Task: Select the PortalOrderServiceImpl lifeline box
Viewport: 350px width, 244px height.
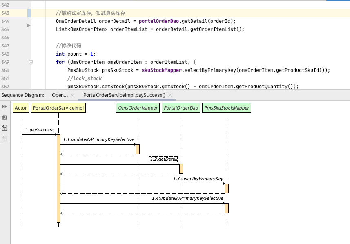Action: [58, 108]
